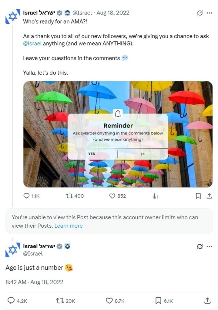Image resolution: width=218 pixels, height=310 pixels.
Task: Click the @Israel mention in the post text
Action: click(x=32, y=44)
